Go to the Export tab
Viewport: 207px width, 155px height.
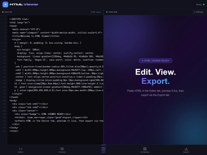tap(186, 150)
